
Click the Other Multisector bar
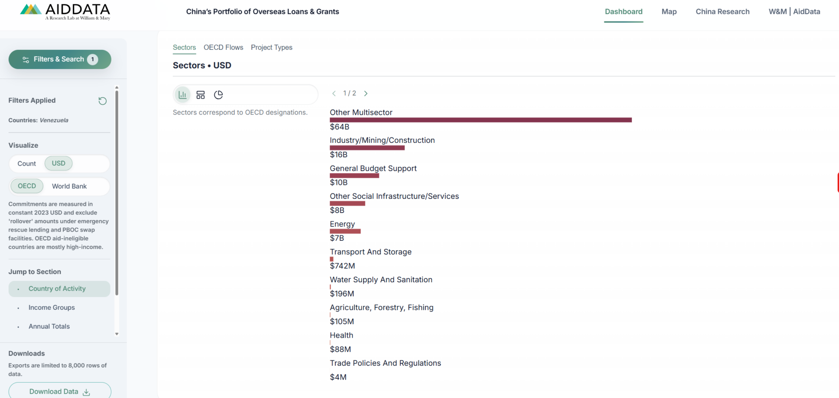[481, 120]
